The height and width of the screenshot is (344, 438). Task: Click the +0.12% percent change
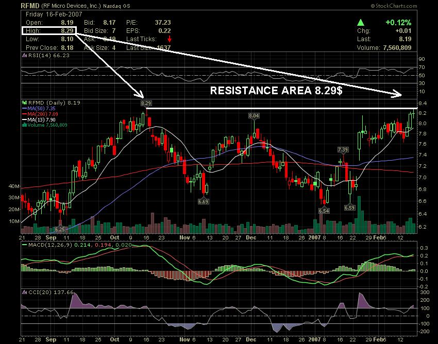click(x=398, y=22)
